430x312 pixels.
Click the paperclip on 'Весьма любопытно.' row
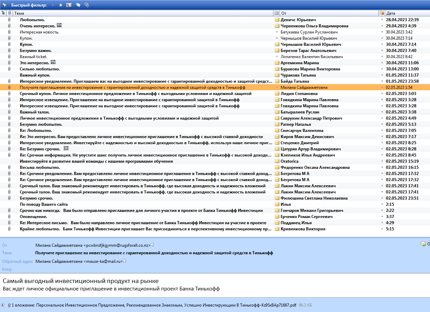[x=10, y=167]
